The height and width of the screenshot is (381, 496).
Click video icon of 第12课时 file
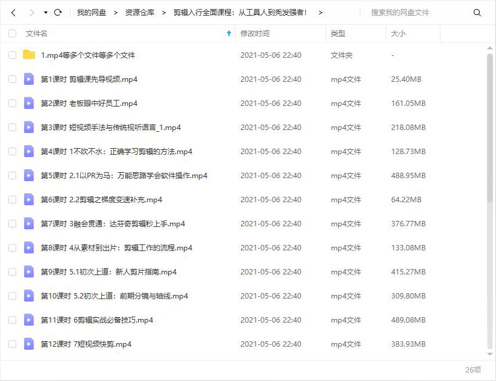(29, 344)
